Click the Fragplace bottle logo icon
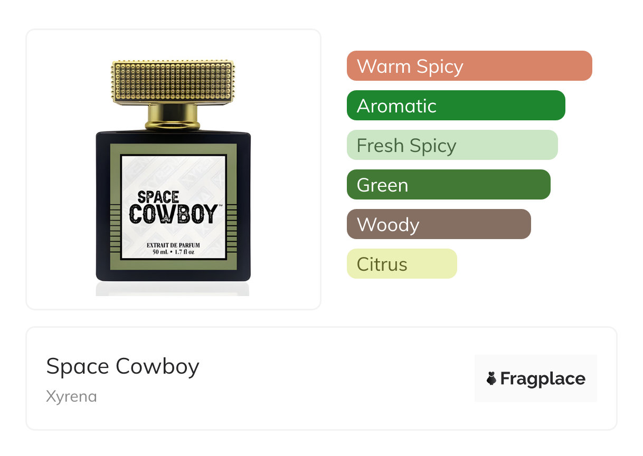Image resolution: width=643 pixels, height=456 pixels. pyautogui.click(x=491, y=378)
